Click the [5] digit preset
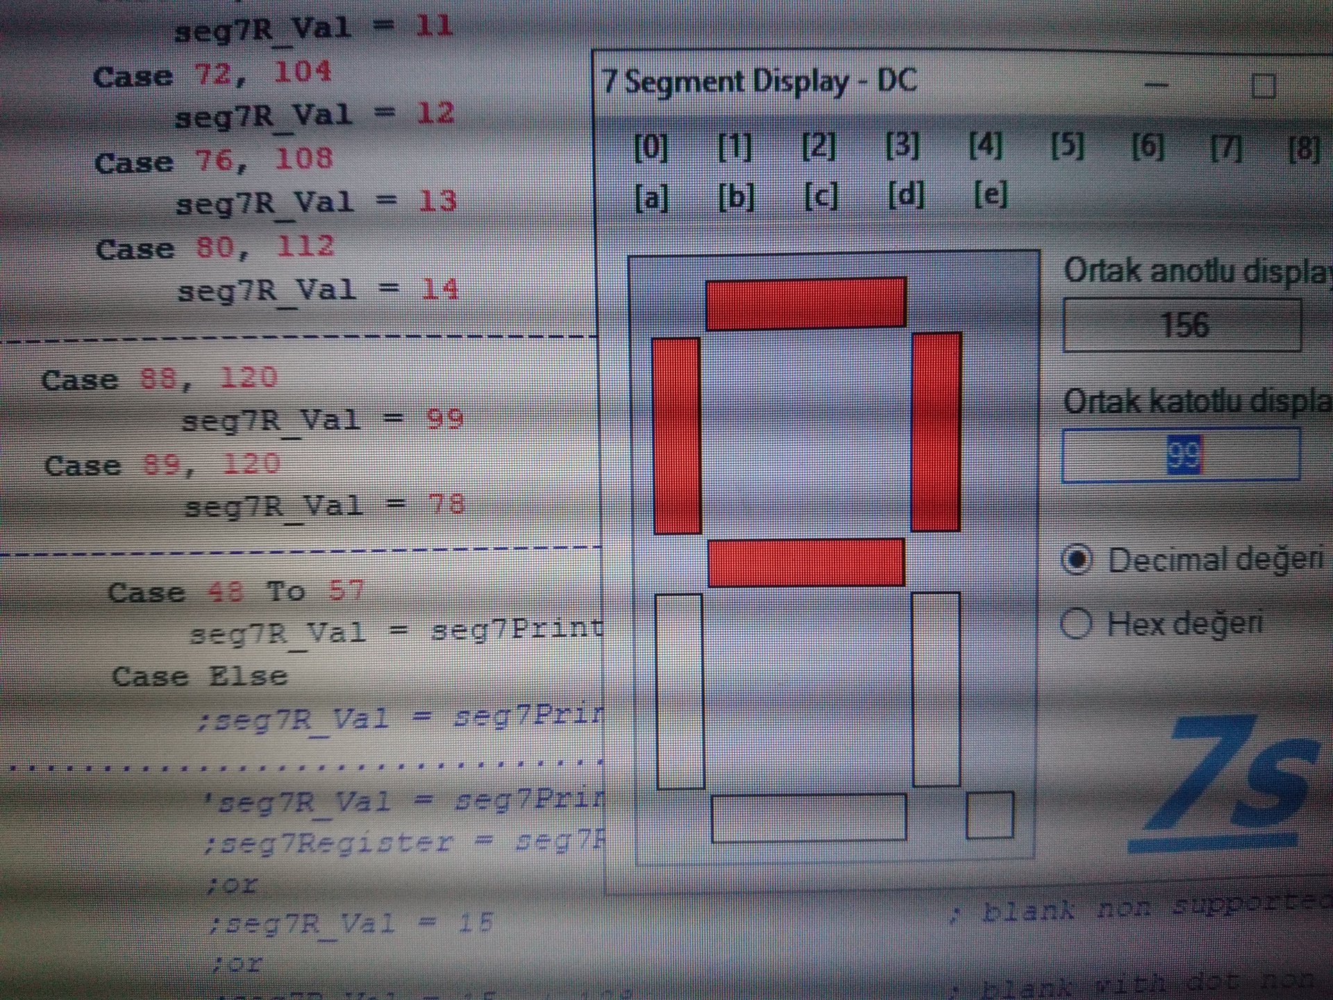Screen dimensions: 1333x1000 1066,146
